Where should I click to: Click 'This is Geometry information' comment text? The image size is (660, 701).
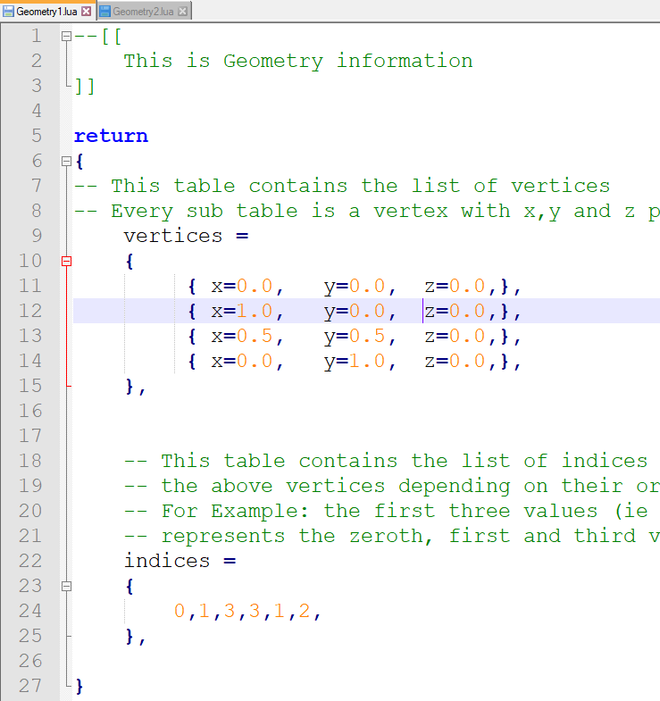(298, 62)
